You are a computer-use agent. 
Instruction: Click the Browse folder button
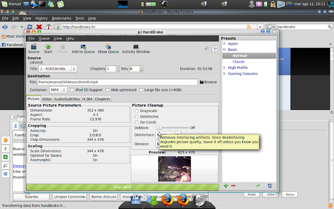pyautogui.click(x=208, y=82)
